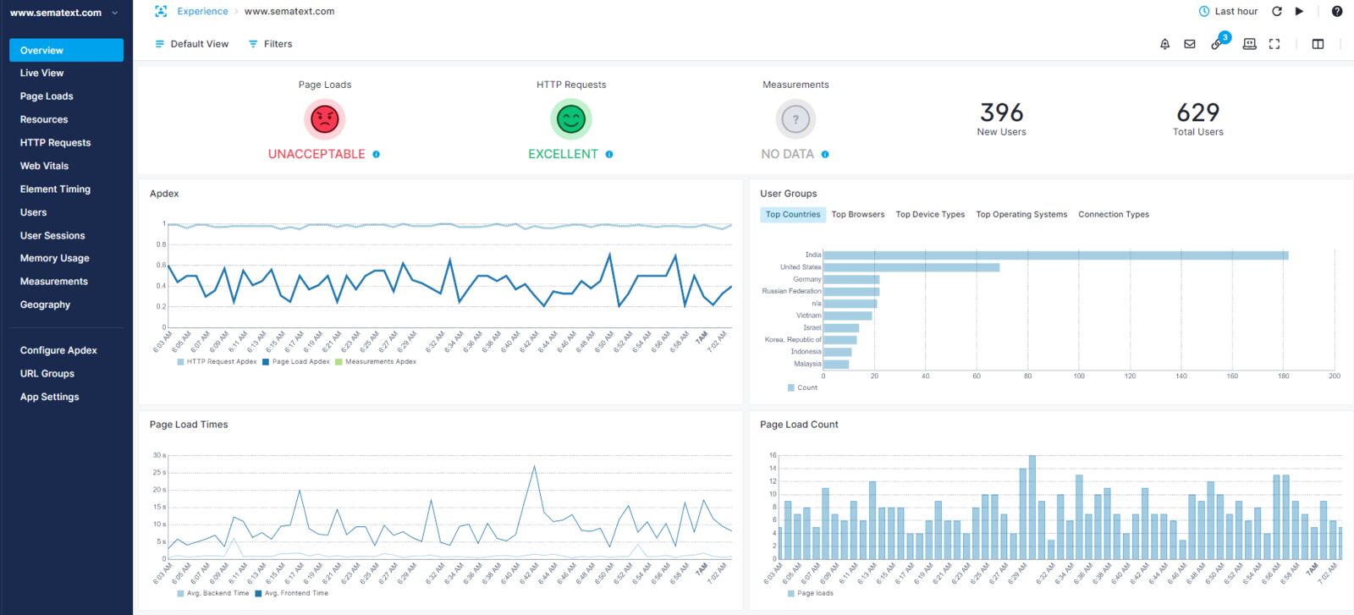Expand the www.sematext.com app dropdown
This screenshot has width=1354, height=615.
click(63, 13)
